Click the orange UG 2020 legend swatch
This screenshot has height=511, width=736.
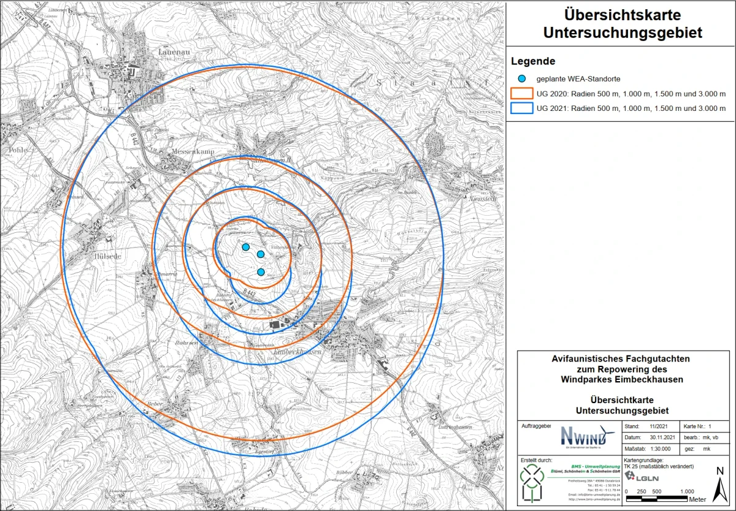[x=521, y=94]
